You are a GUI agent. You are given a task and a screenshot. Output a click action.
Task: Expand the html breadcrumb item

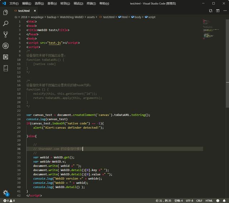[x=123, y=17]
